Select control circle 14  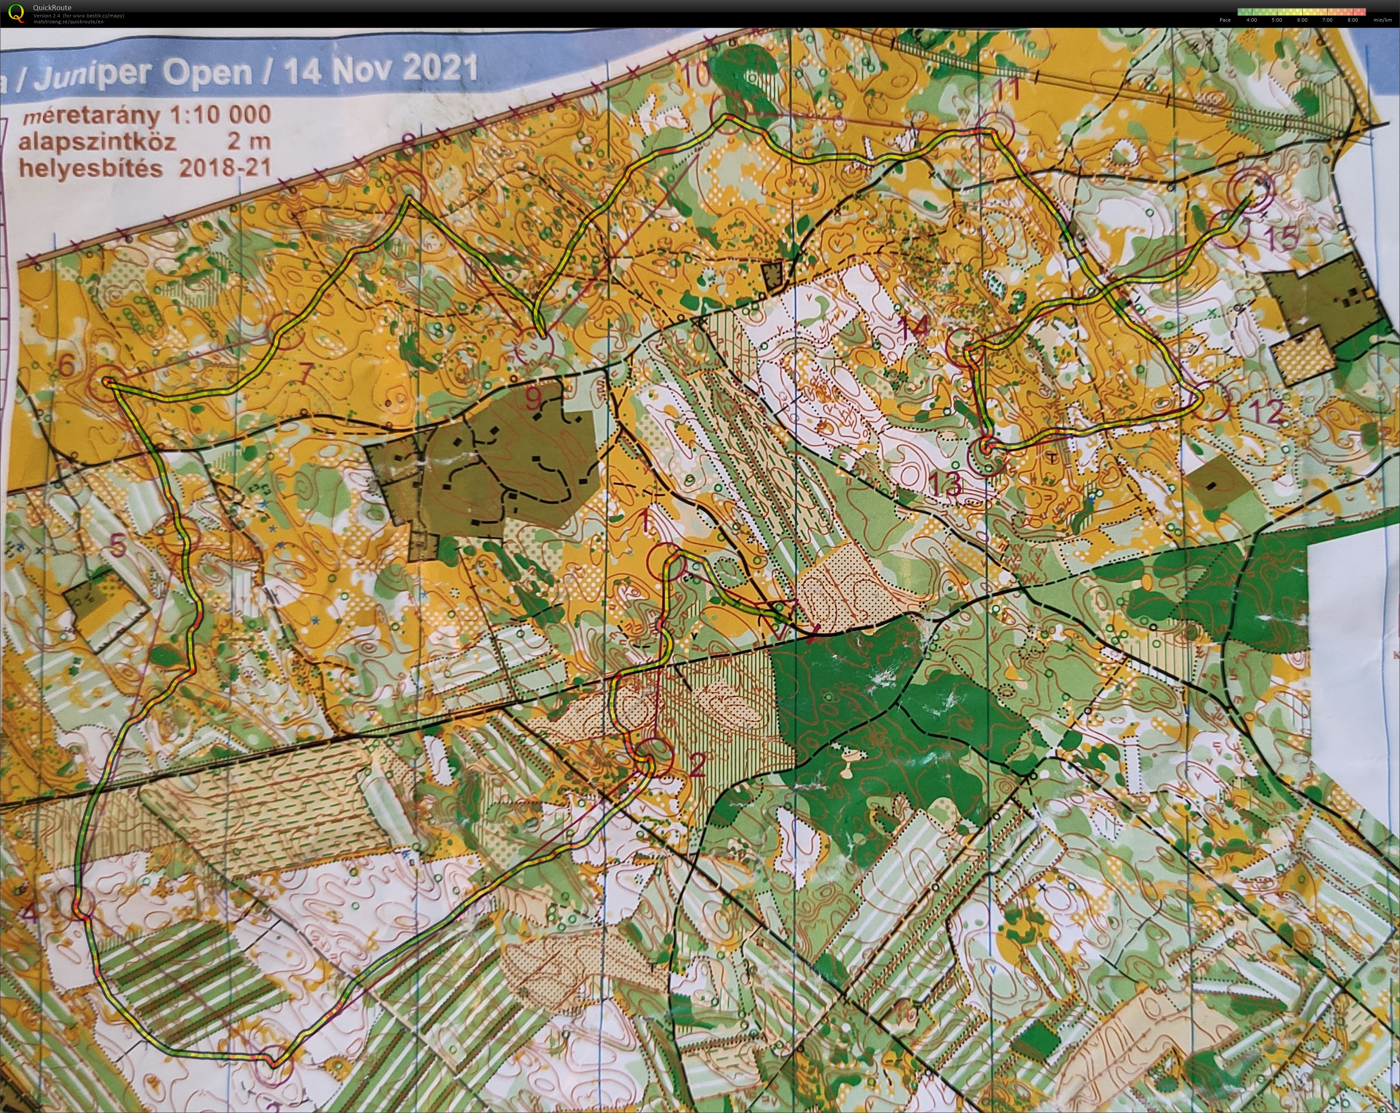tap(966, 347)
